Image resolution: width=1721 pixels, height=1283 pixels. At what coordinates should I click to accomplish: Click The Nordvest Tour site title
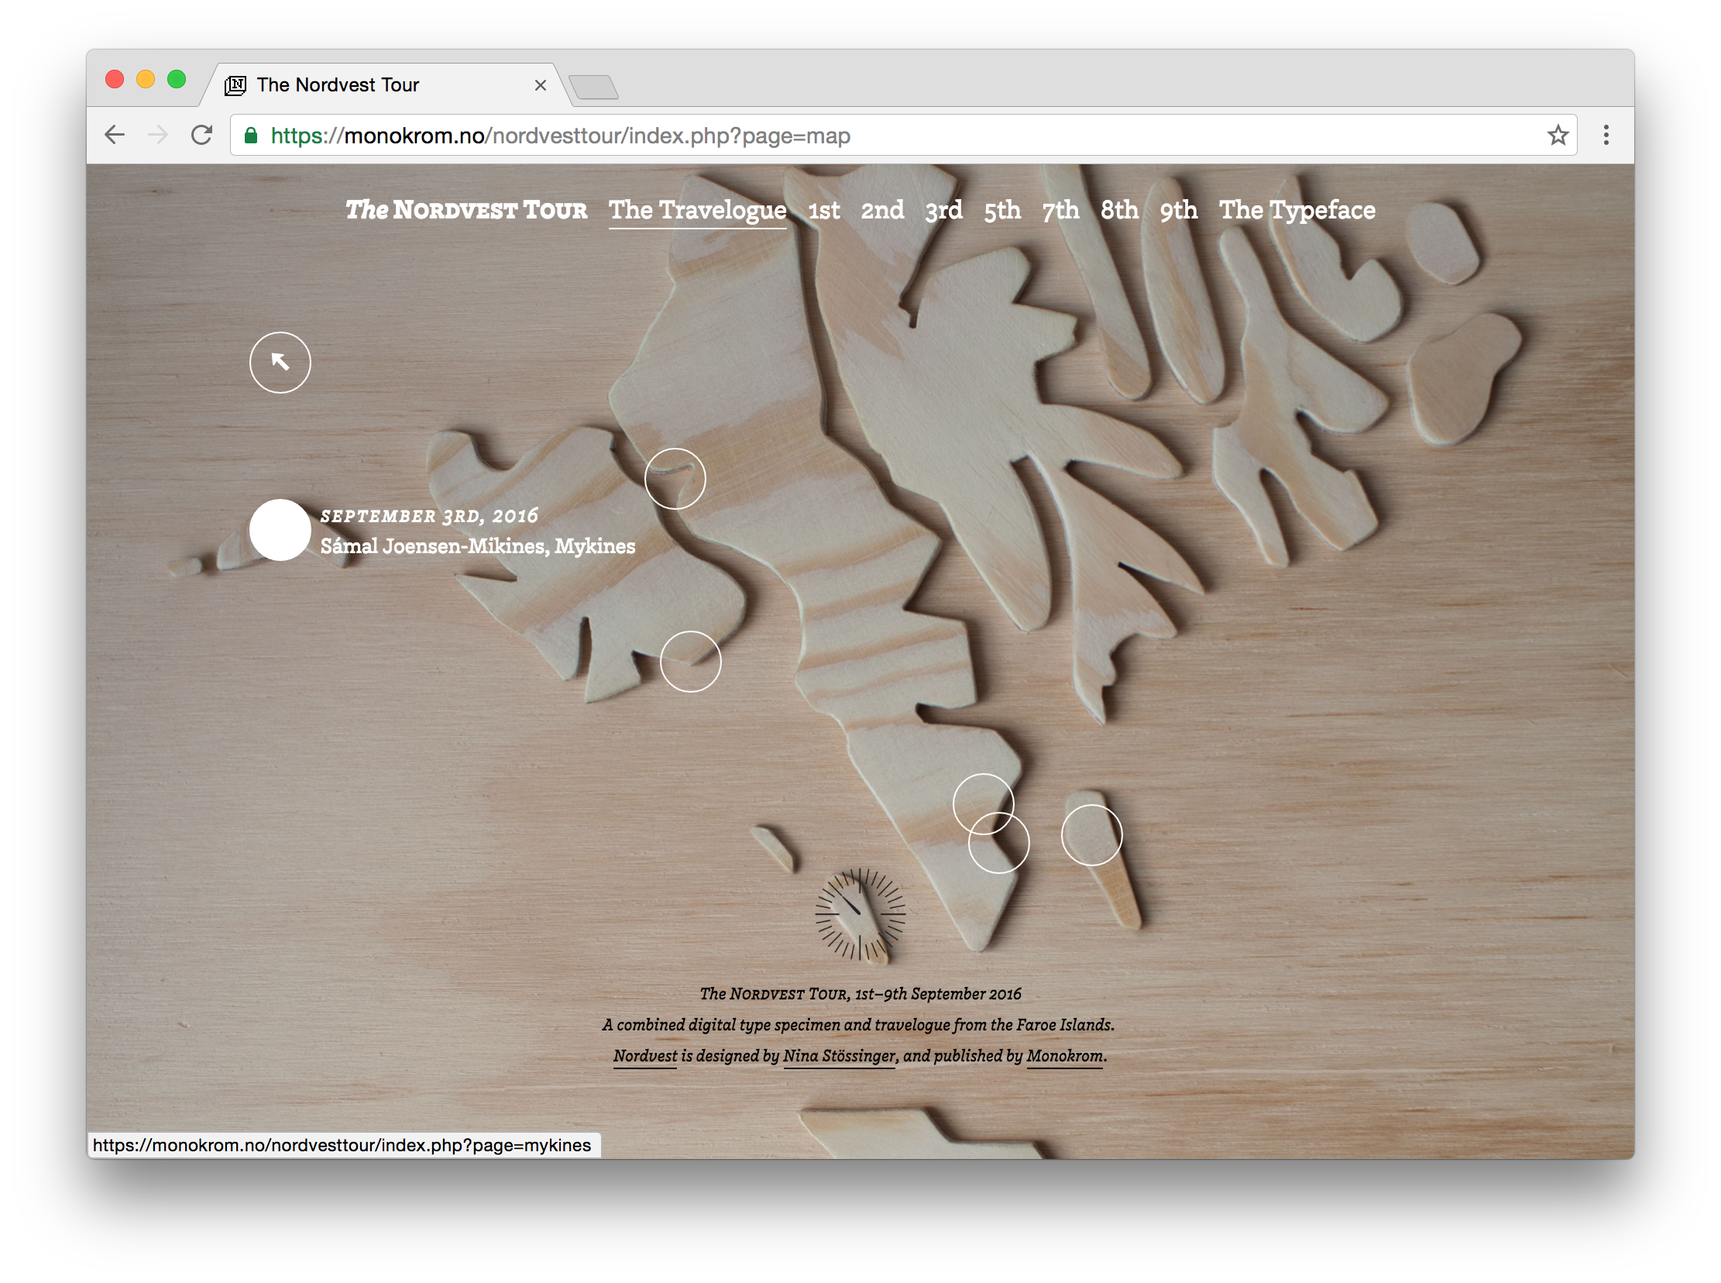(465, 211)
